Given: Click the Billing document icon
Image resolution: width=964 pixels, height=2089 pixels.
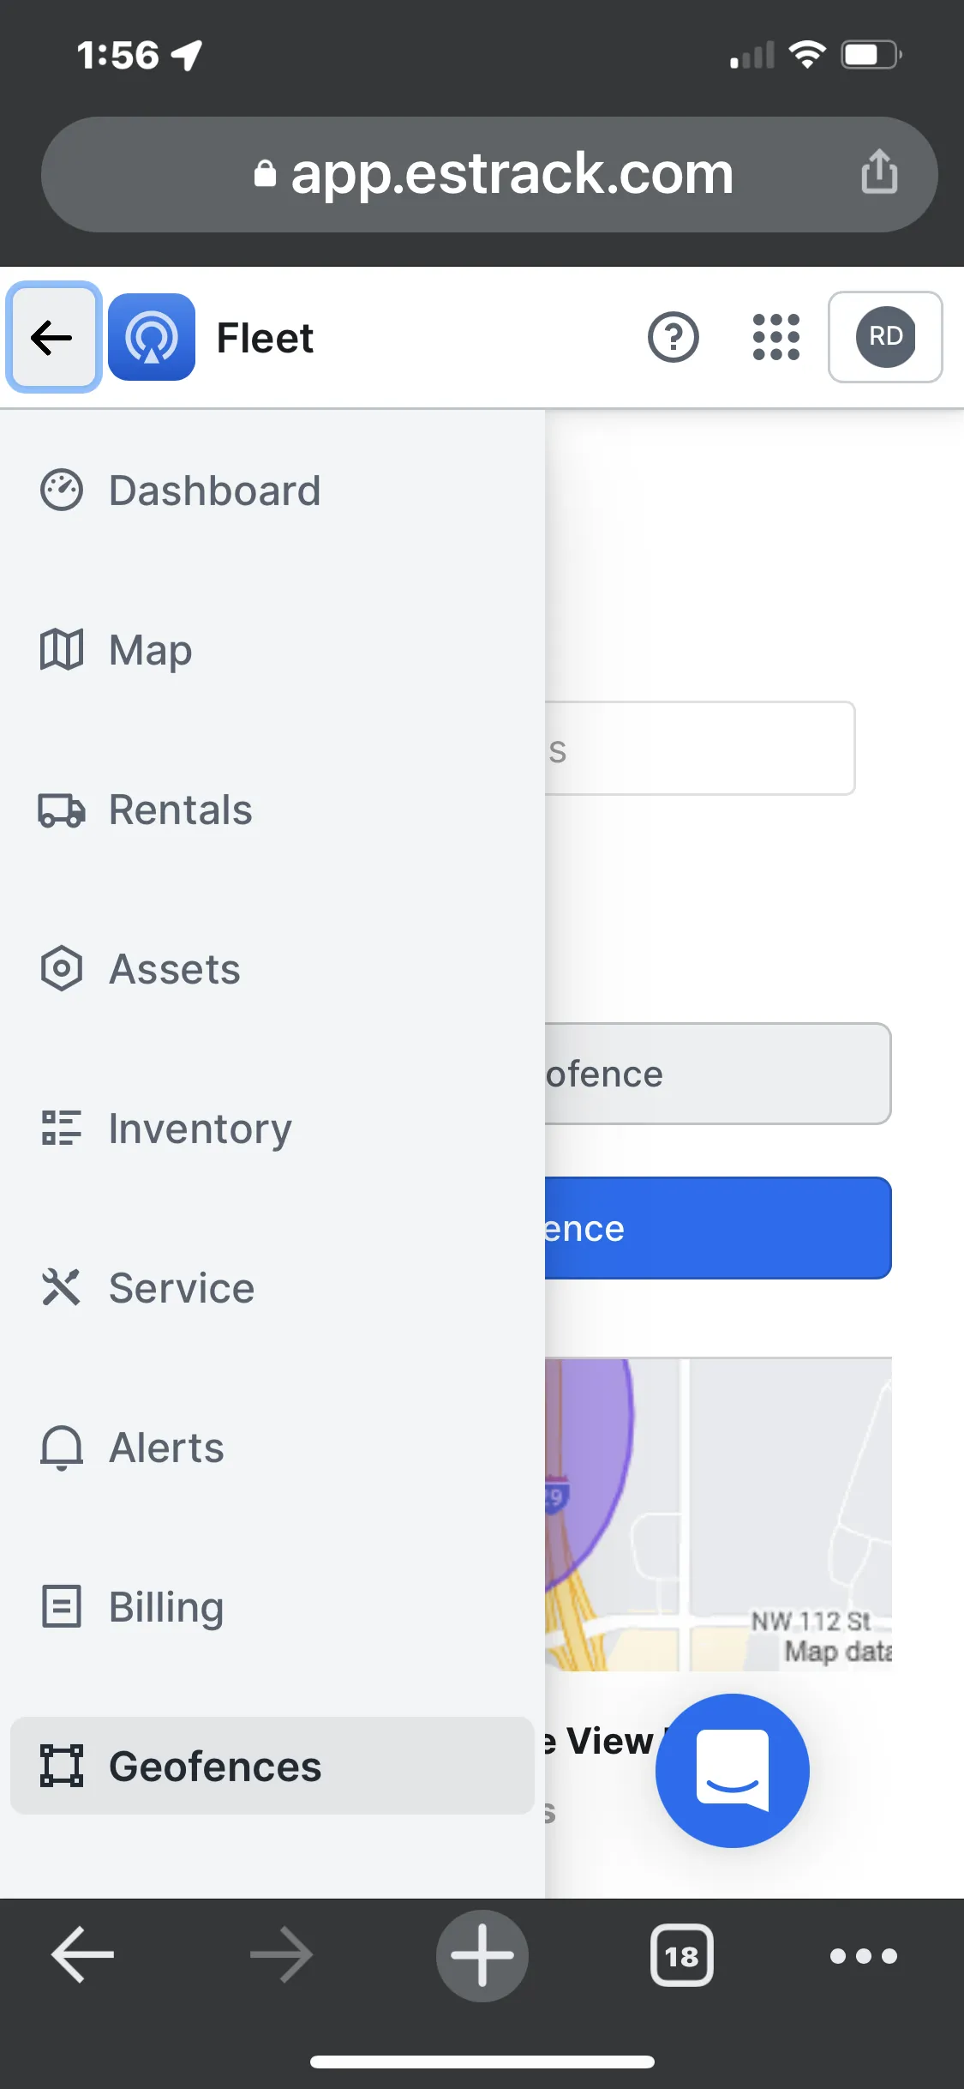Looking at the screenshot, I should click(60, 1606).
